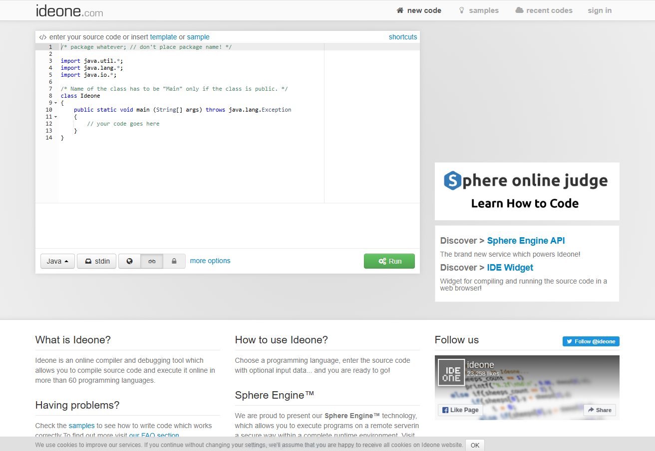Collapse the code fold arrow on line 11
655x451 pixels.
(x=55, y=117)
